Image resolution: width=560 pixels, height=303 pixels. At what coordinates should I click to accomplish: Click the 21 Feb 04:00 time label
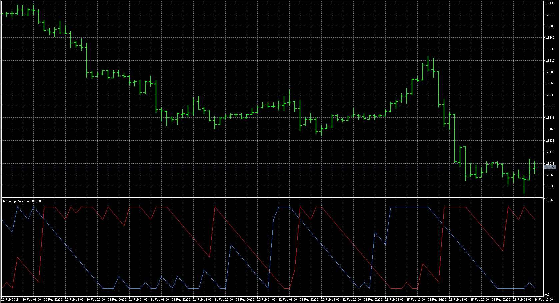[138, 300]
